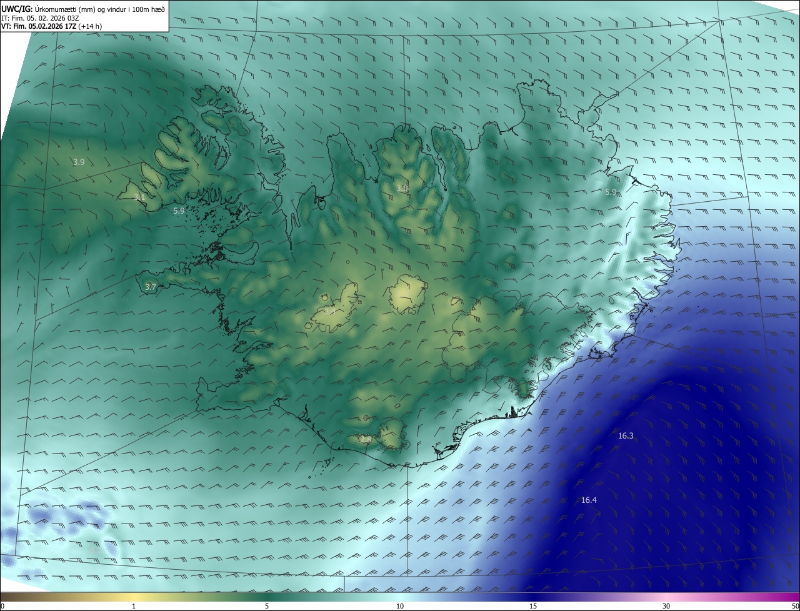Screen dimensions: 800x611
Task: Click the 1 tick on the color scale
Action: (x=134, y=606)
